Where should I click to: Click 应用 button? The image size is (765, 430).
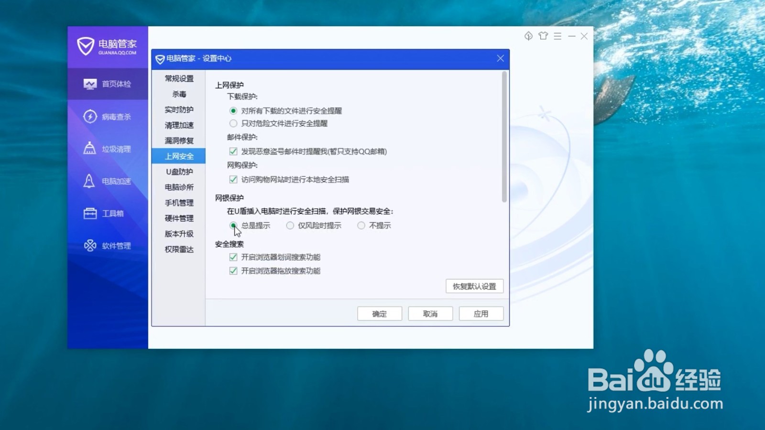pyautogui.click(x=481, y=314)
